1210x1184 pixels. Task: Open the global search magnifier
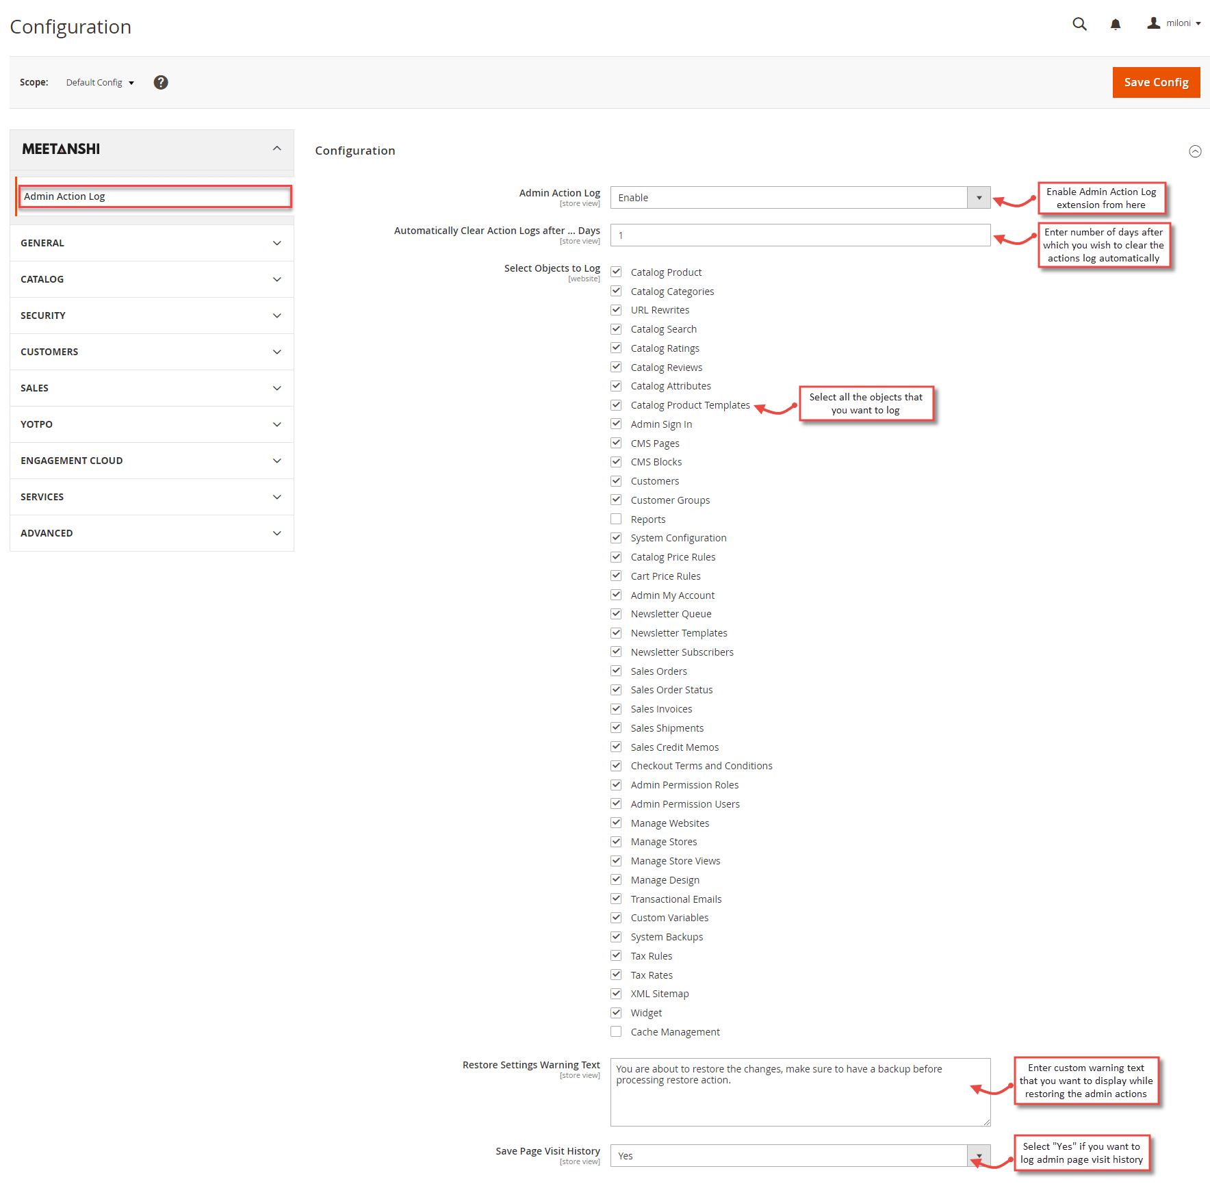coord(1079,23)
